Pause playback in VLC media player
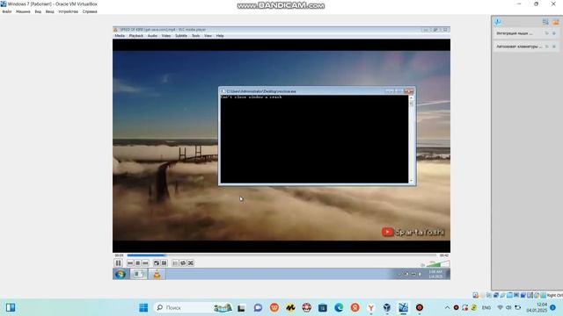563x316 pixels. tap(118, 263)
